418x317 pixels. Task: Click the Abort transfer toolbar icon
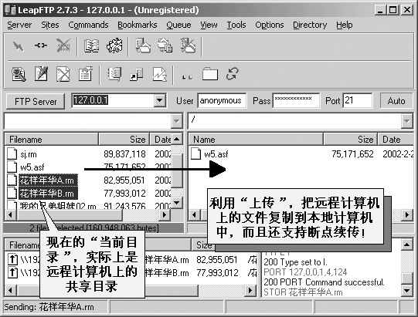click(x=188, y=46)
